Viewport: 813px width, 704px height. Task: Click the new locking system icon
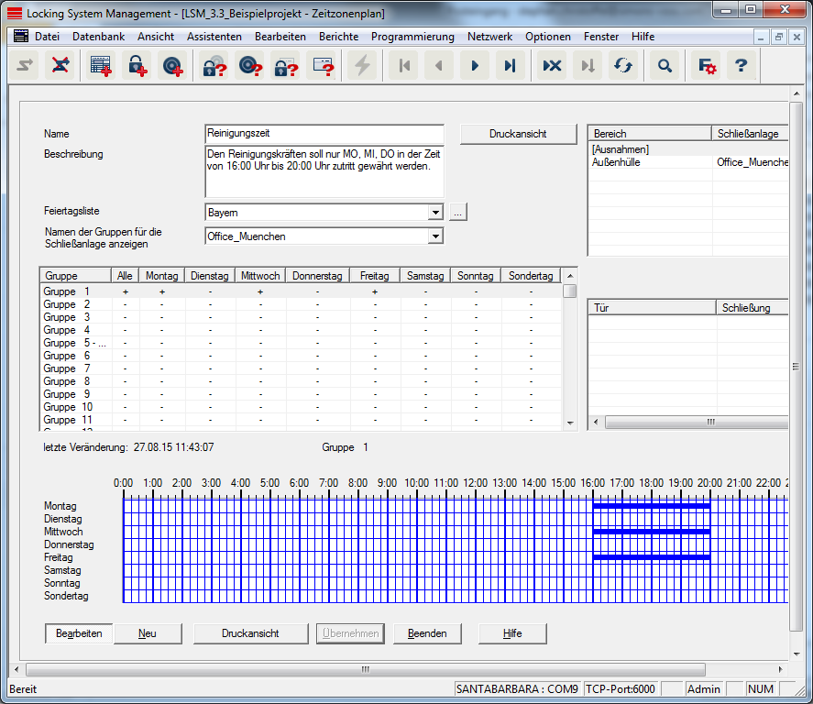click(x=100, y=66)
